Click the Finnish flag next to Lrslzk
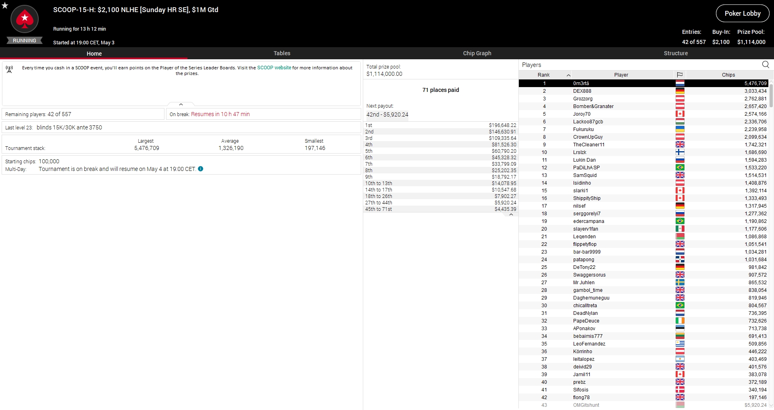The image size is (774, 410). pyautogui.click(x=680, y=152)
